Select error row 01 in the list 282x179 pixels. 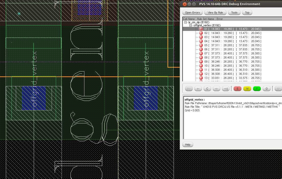(233, 29)
